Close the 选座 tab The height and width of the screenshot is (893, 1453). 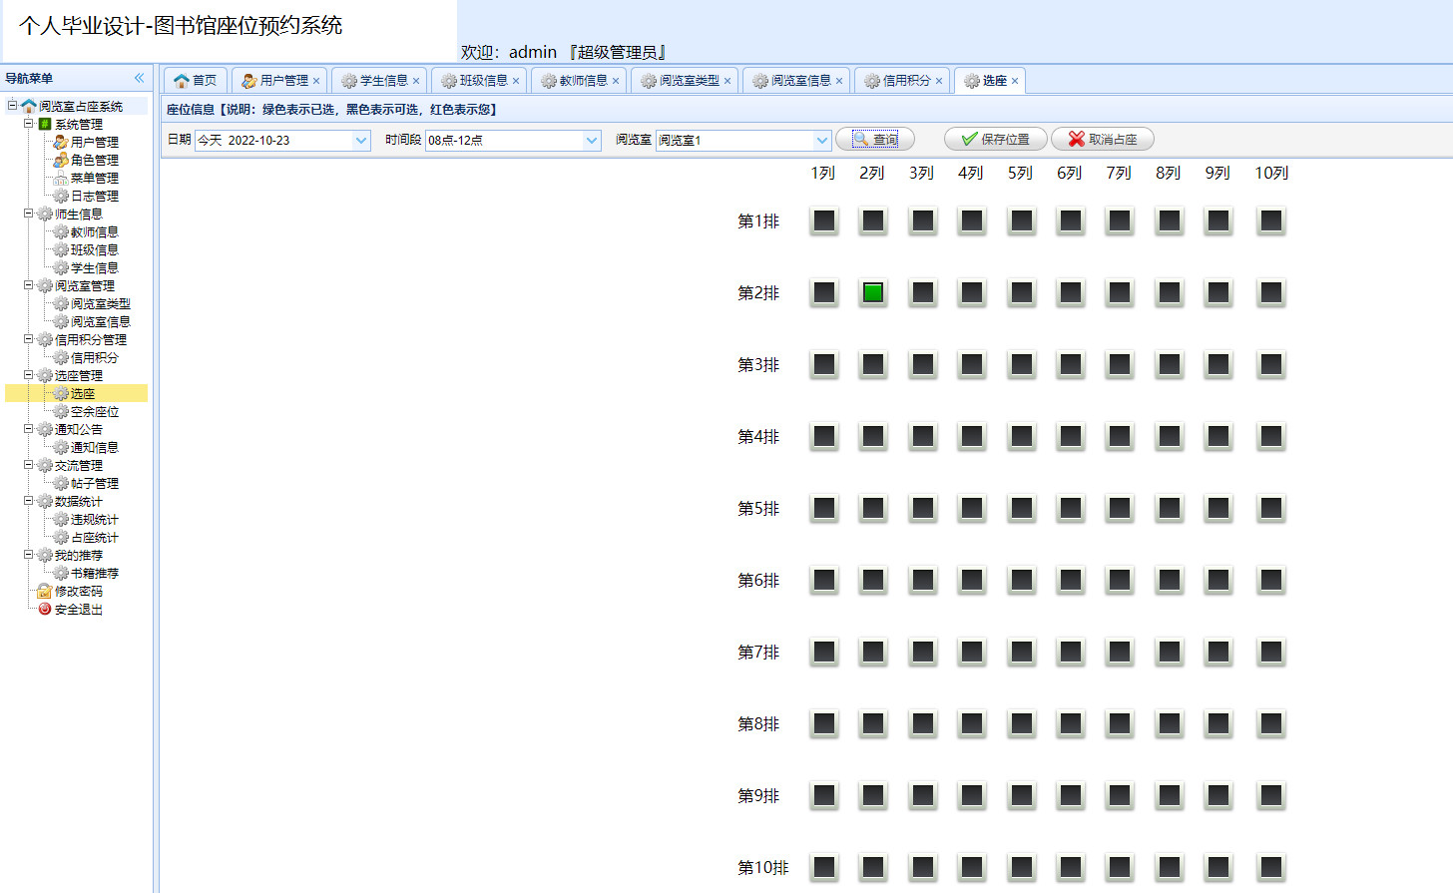pyautogui.click(x=1015, y=81)
